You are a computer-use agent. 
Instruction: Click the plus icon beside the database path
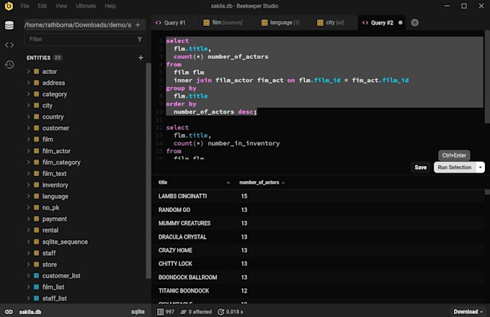(138, 25)
